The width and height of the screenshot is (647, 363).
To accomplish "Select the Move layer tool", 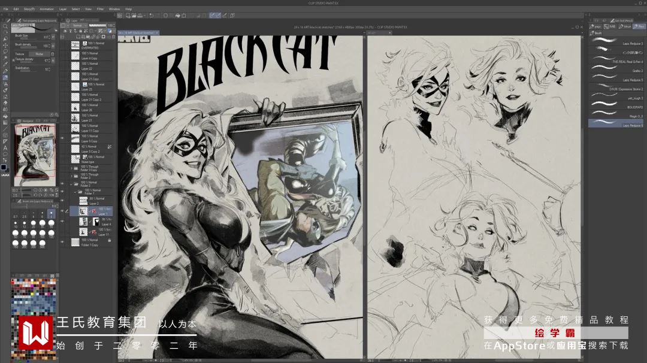I will tap(5, 46).
